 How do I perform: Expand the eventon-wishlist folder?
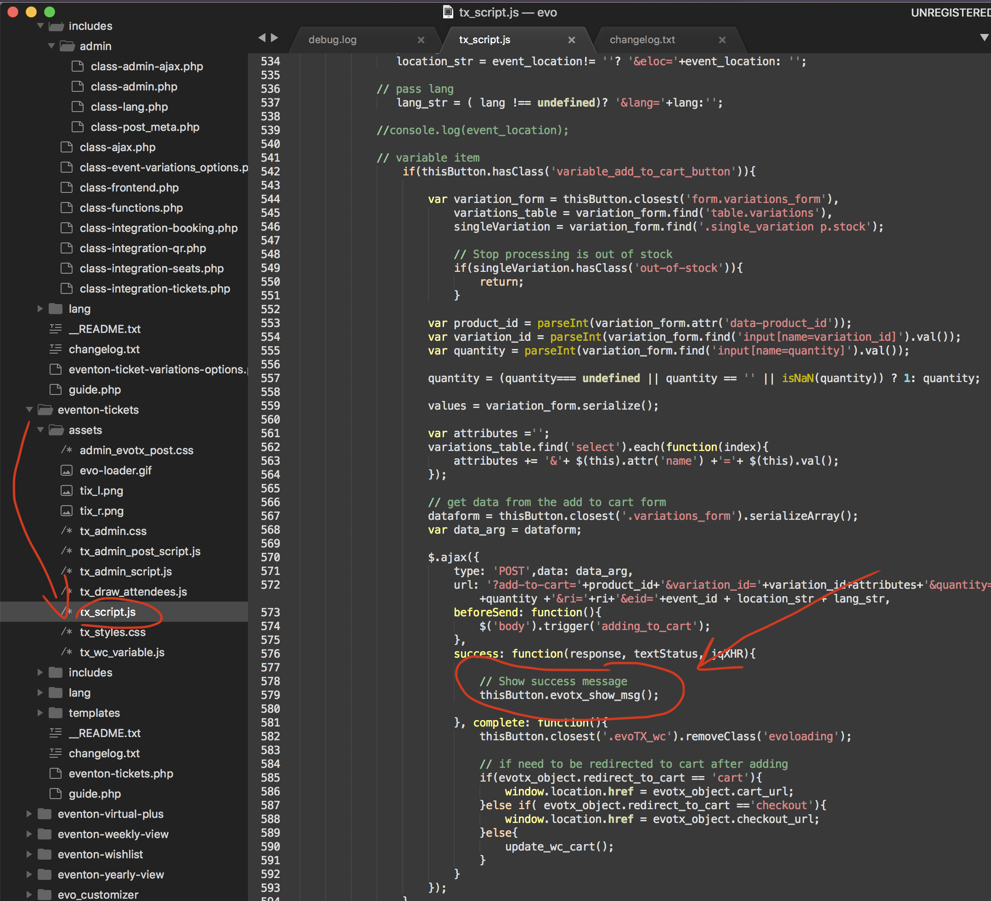tap(29, 854)
